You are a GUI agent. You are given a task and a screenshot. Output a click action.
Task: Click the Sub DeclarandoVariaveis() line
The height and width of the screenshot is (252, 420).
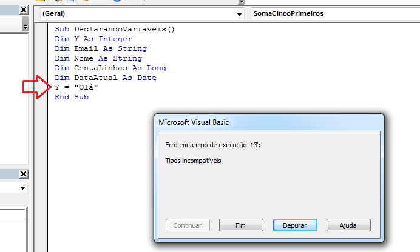click(114, 29)
